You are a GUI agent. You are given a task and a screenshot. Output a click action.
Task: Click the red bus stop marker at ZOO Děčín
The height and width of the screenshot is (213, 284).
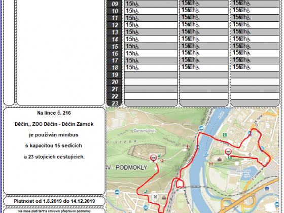153,158
